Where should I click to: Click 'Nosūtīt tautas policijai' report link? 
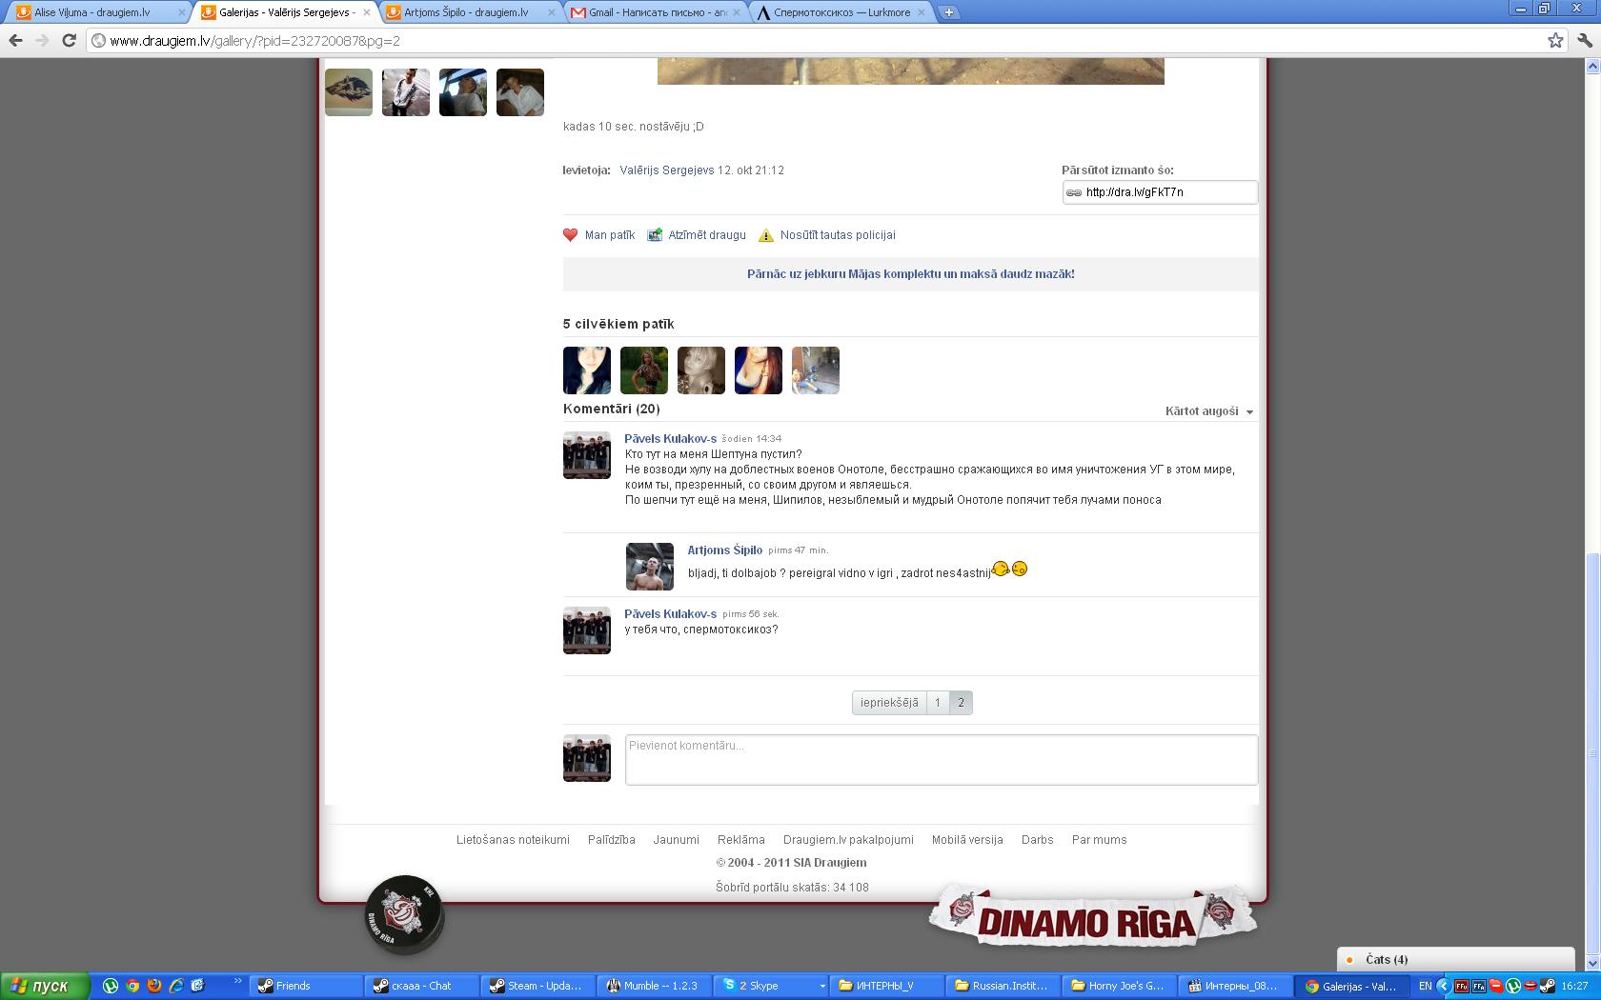click(x=838, y=235)
